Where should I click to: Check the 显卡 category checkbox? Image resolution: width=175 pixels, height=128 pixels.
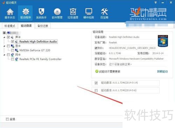click(8, 46)
